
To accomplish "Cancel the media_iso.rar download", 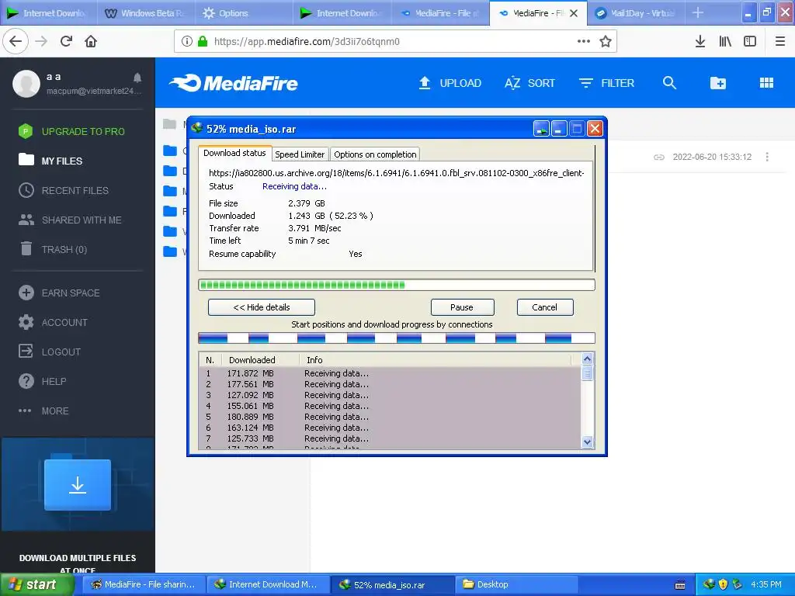I will (545, 307).
